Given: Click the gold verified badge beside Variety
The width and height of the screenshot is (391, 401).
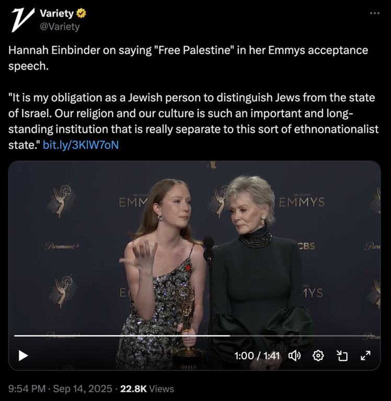Looking at the screenshot, I should [81, 13].
